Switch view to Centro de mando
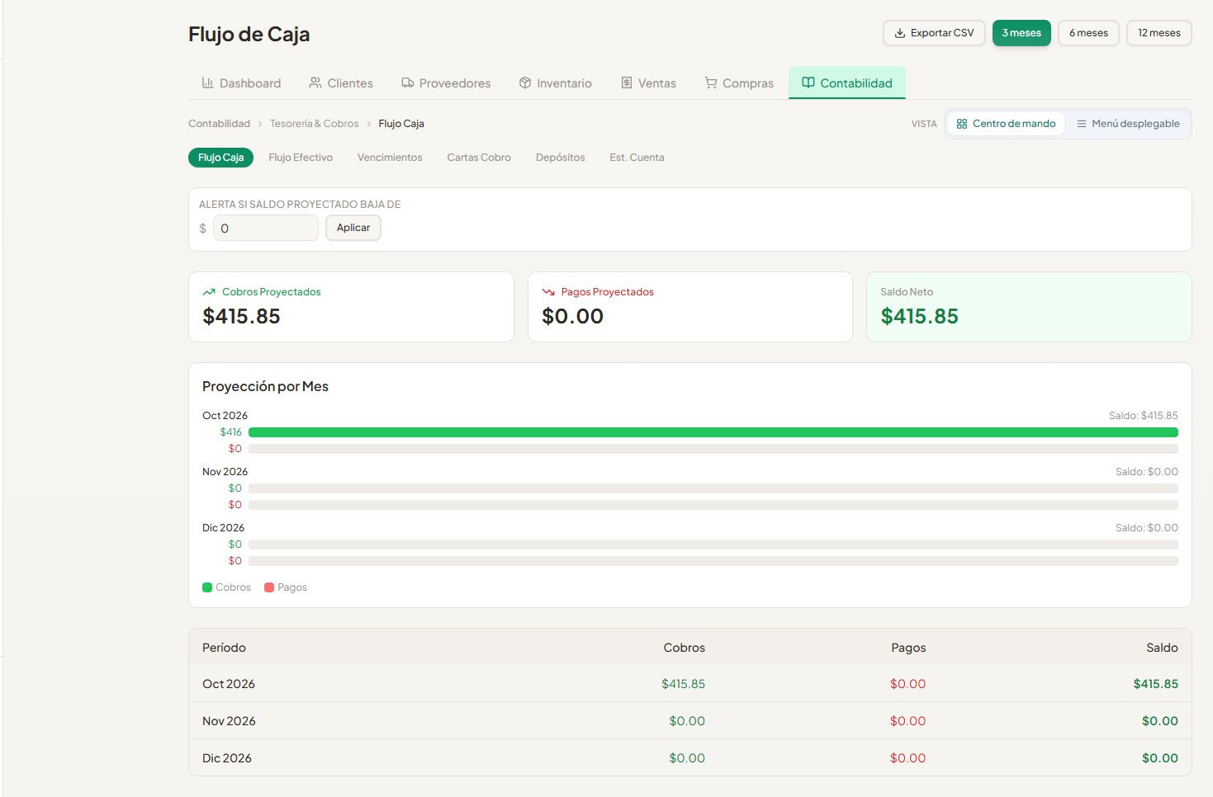Screen dimensions: 1213x797 (1006, 124)
